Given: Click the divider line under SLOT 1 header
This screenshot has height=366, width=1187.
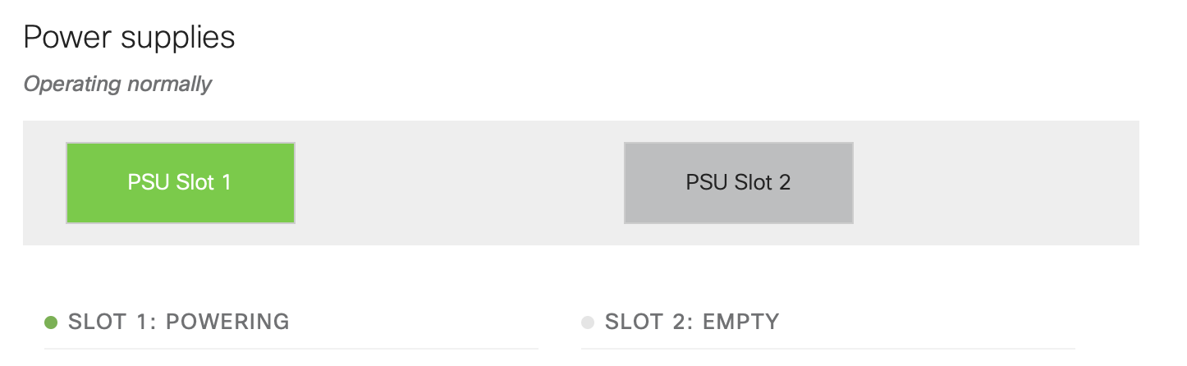Looking at the screenshot, I should (291, 349).
